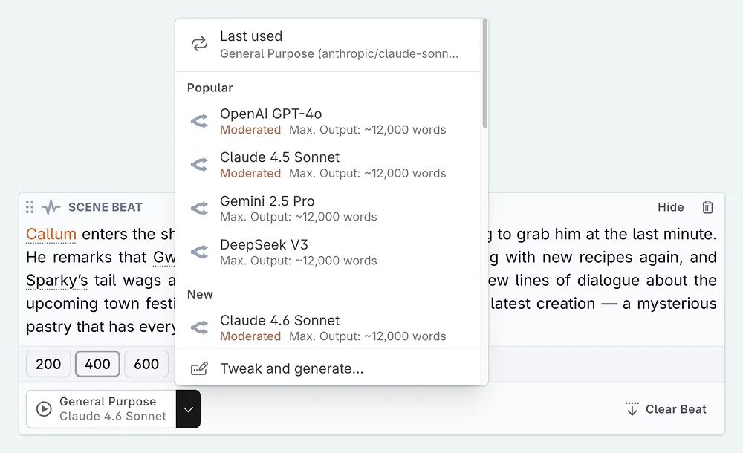Hide the scene beat

click(670, 207)
